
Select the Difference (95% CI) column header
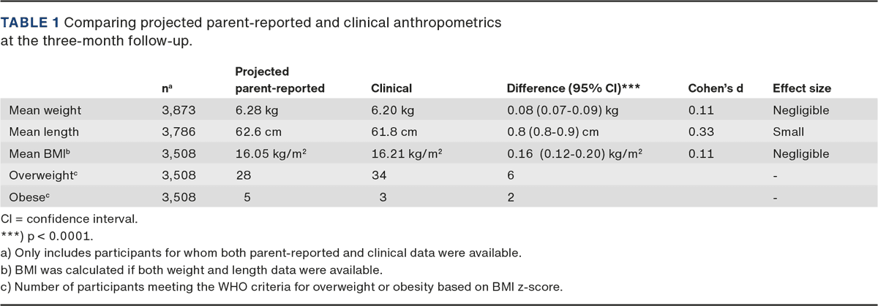574,88
